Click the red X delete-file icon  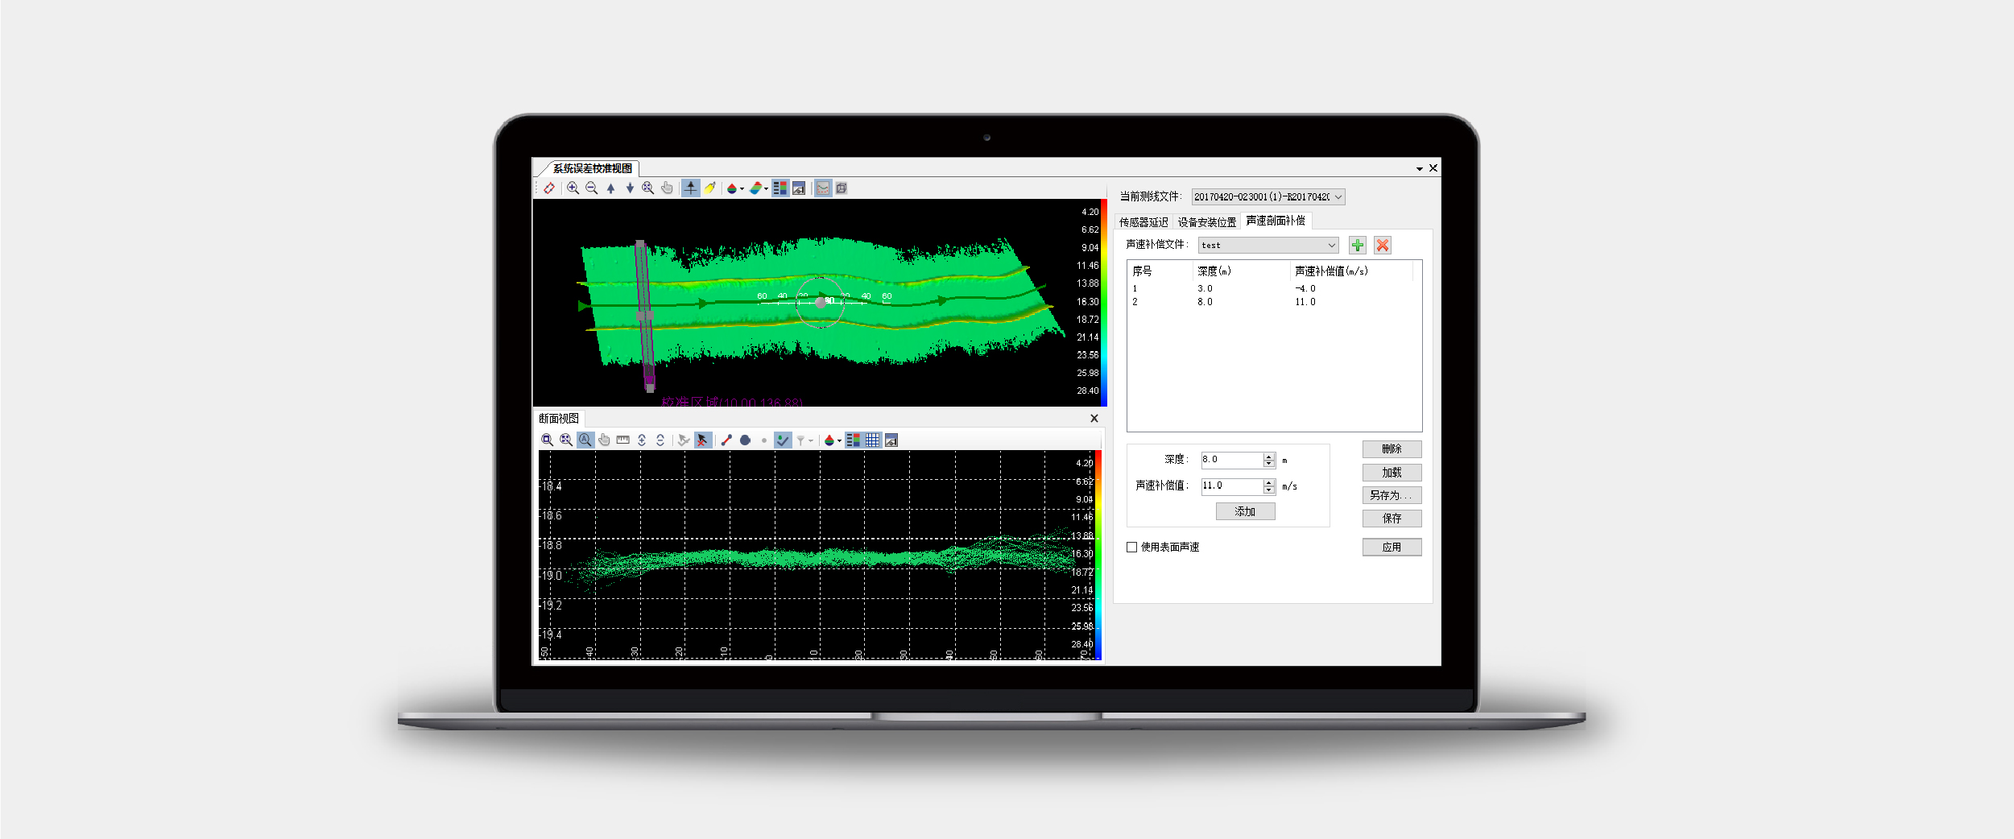(x=1383, y=246)
